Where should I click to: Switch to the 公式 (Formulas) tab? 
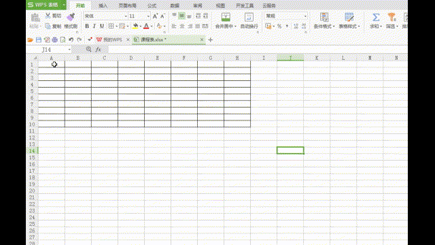click(x=152, y=5)
